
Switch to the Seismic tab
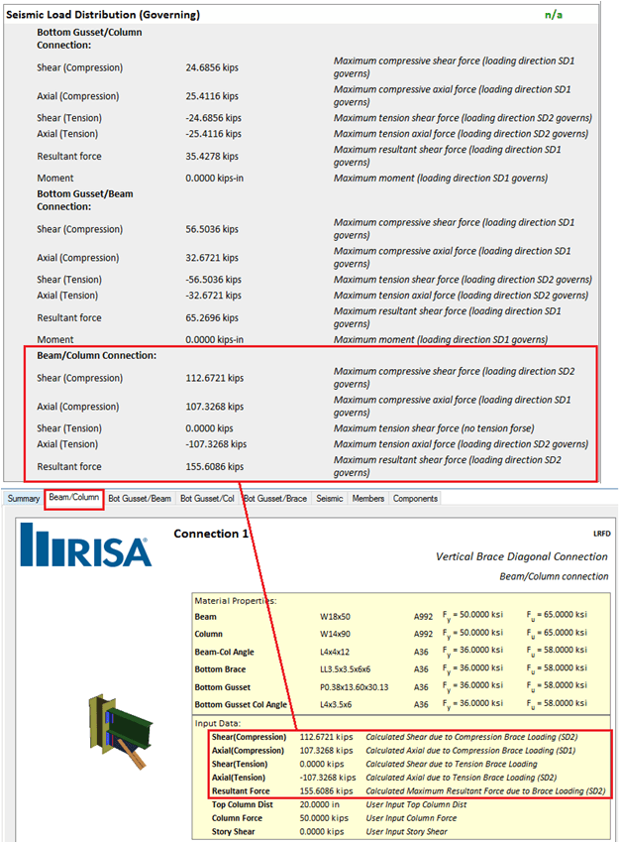pos(330,499)
